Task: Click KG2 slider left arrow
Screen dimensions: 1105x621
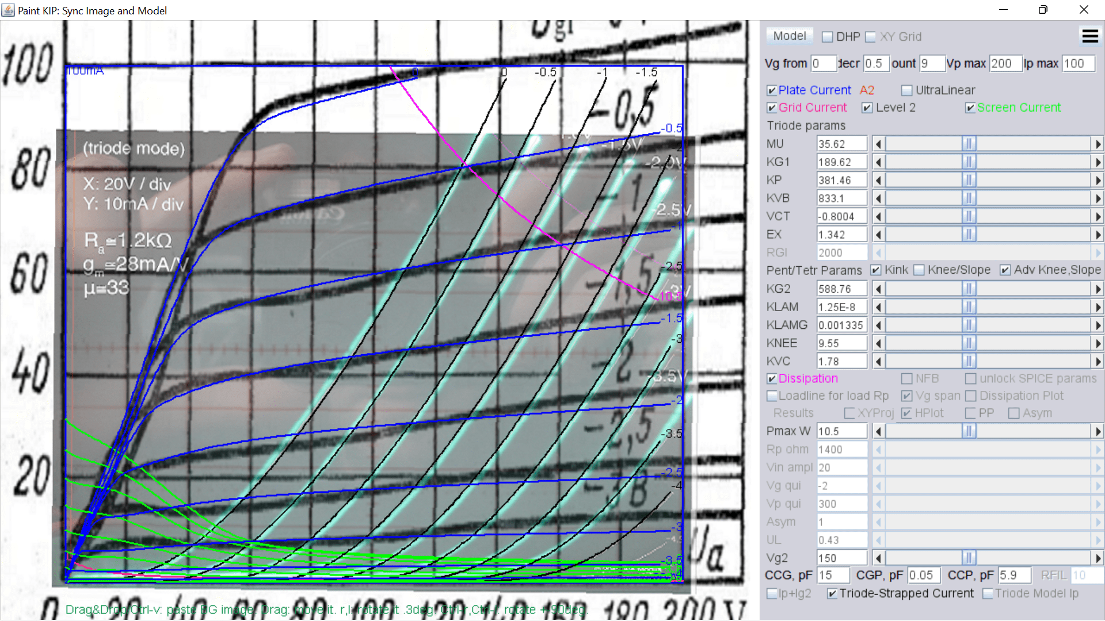Action: pyautogui.click(x=878, y=289)
